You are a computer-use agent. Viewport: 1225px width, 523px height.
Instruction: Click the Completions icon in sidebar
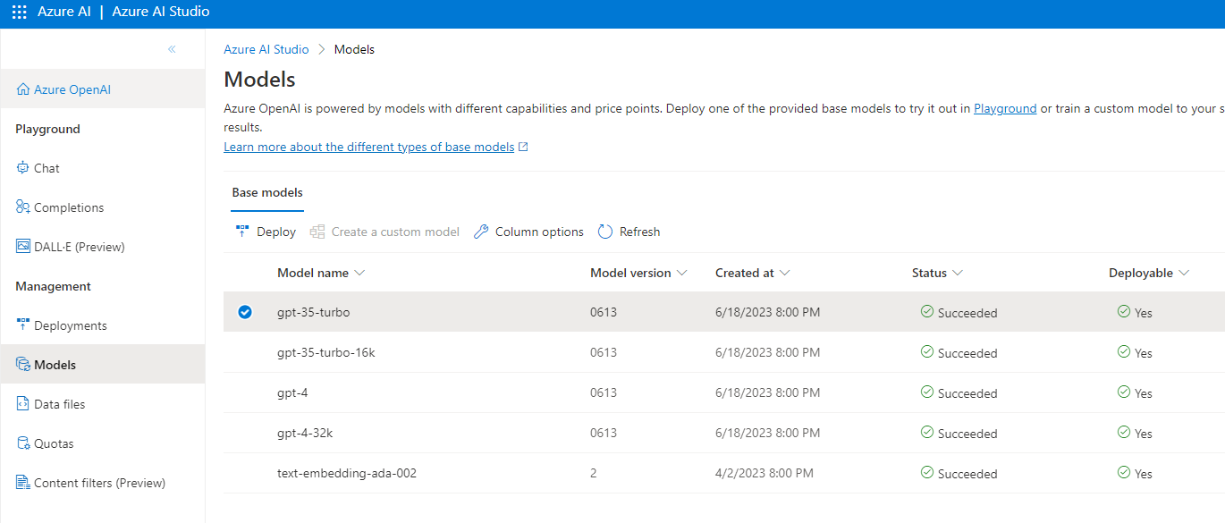tap(23, 207)
